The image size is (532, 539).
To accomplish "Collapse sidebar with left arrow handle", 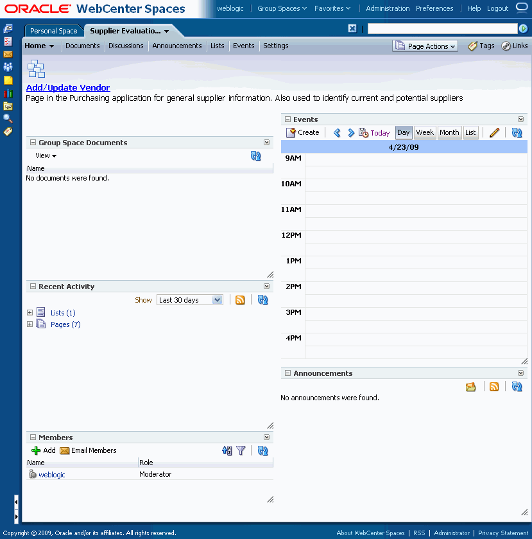I will 16,502.
